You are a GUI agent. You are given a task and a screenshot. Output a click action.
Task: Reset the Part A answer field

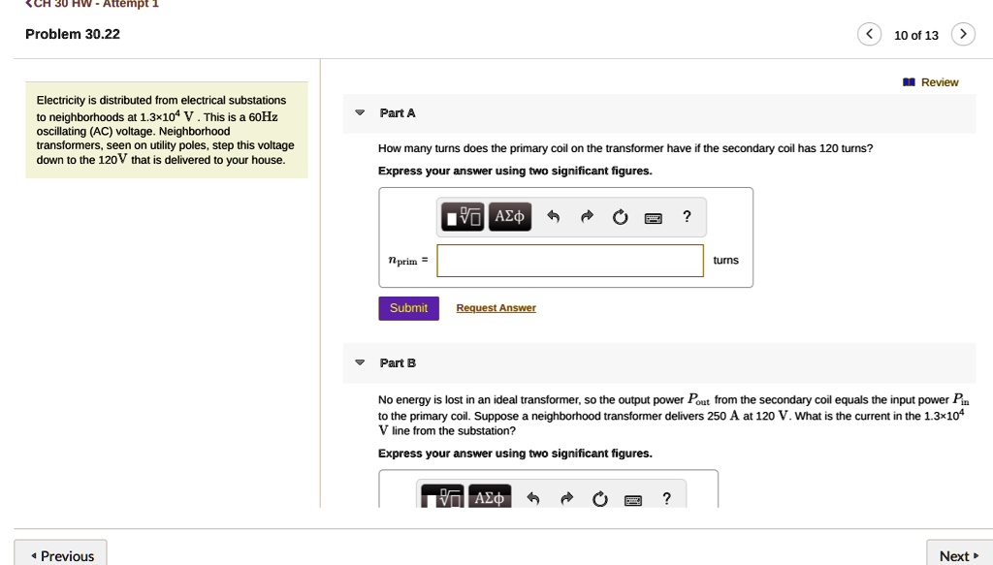coord(620,216)
